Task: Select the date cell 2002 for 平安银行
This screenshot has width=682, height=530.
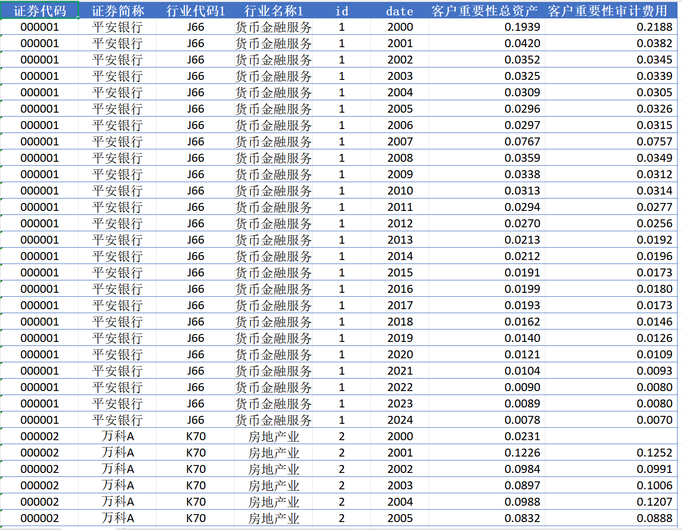Action: tap(400, 60)
